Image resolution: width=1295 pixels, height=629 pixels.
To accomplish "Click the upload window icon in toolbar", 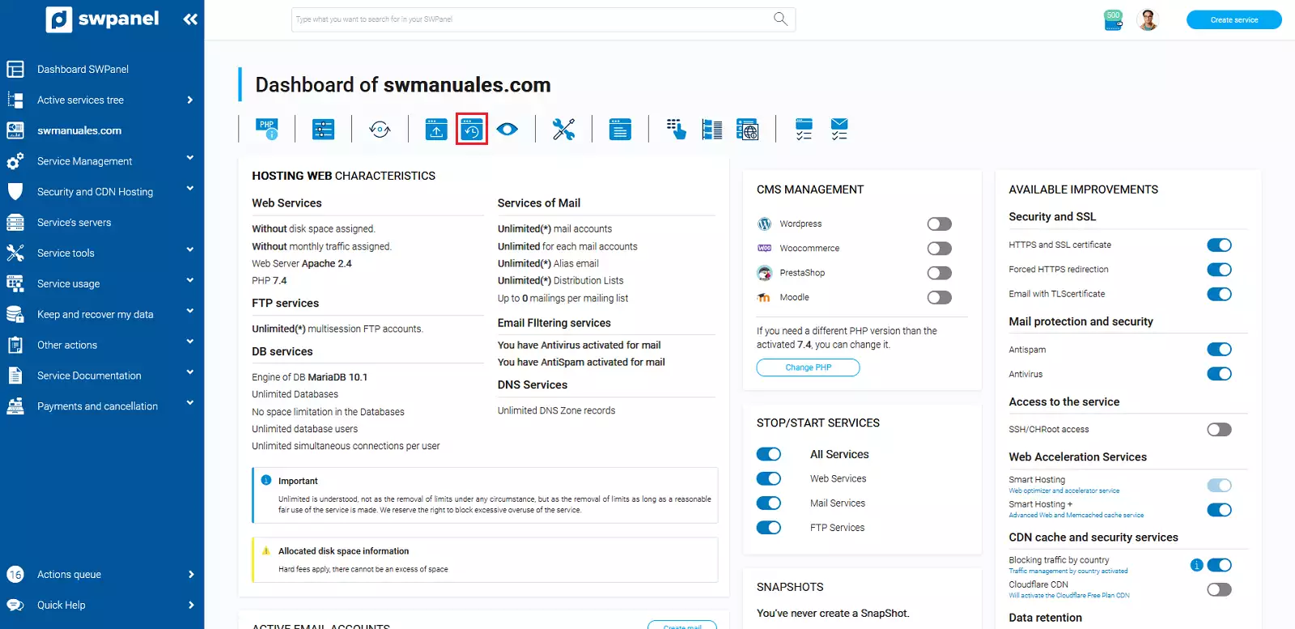I will coord(436,130).
